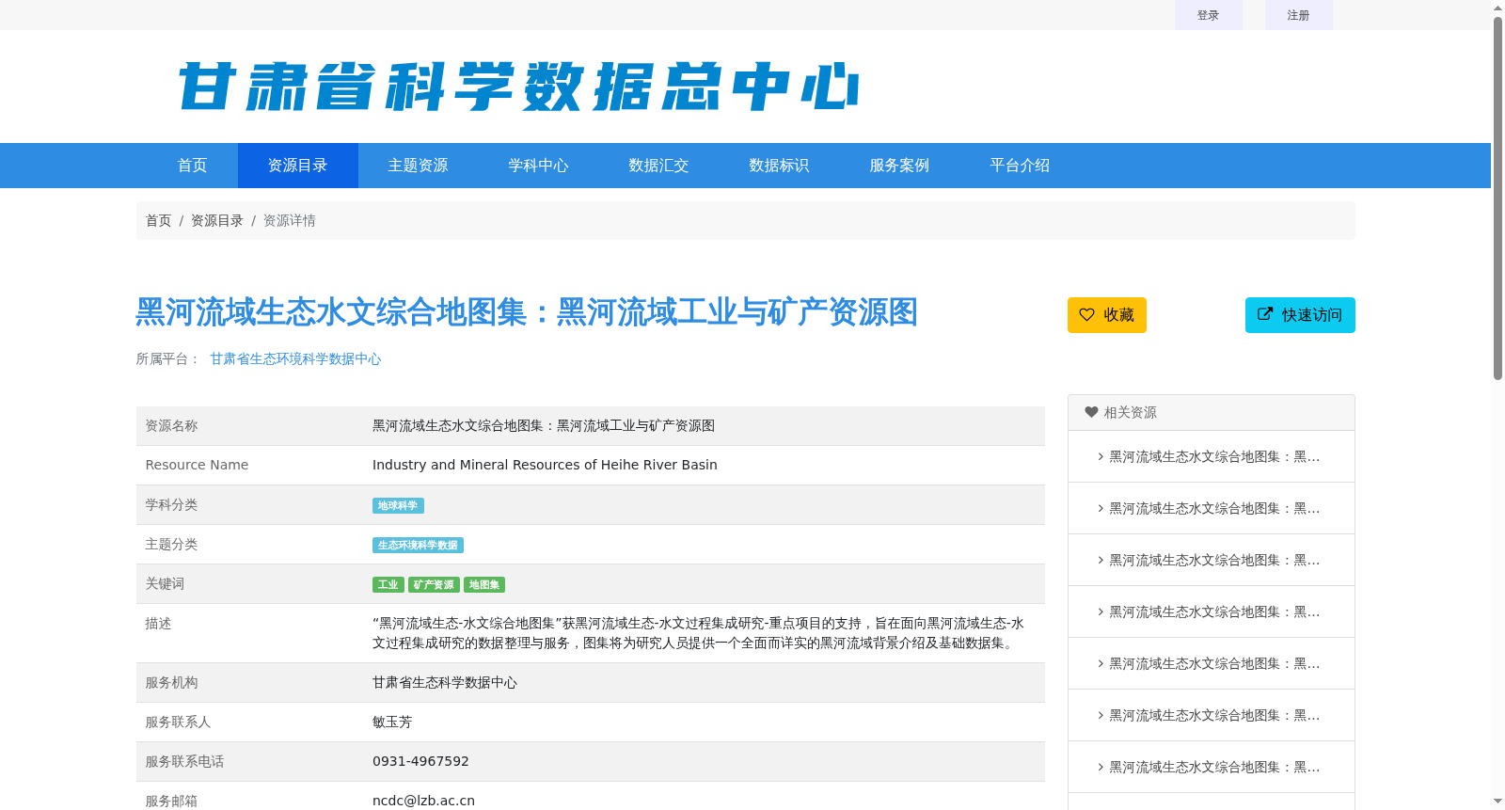Click the contact name 敏玉芳
This screenshot has width=1505, height=810.
[392, 722]
